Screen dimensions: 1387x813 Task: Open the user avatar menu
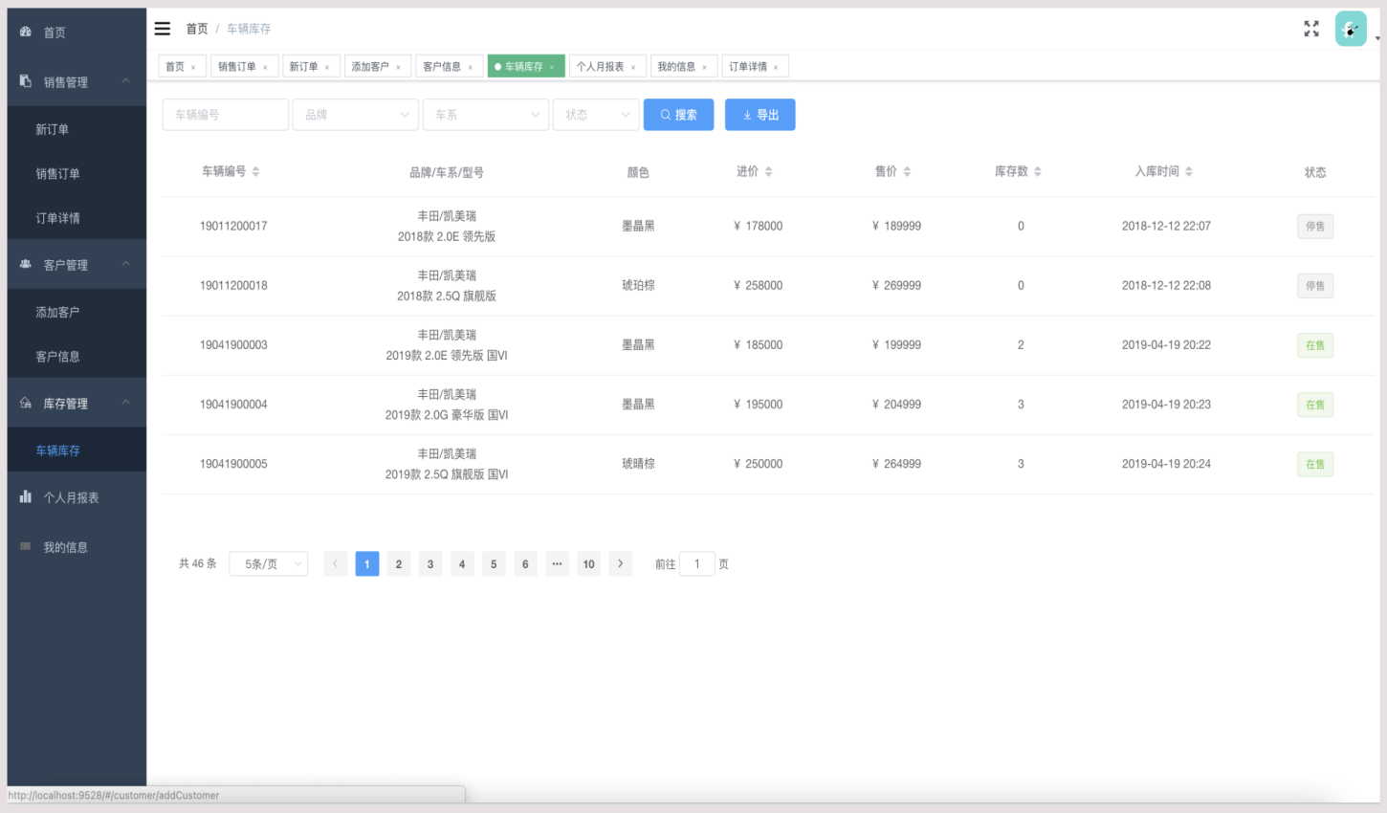pos(1351,29)
